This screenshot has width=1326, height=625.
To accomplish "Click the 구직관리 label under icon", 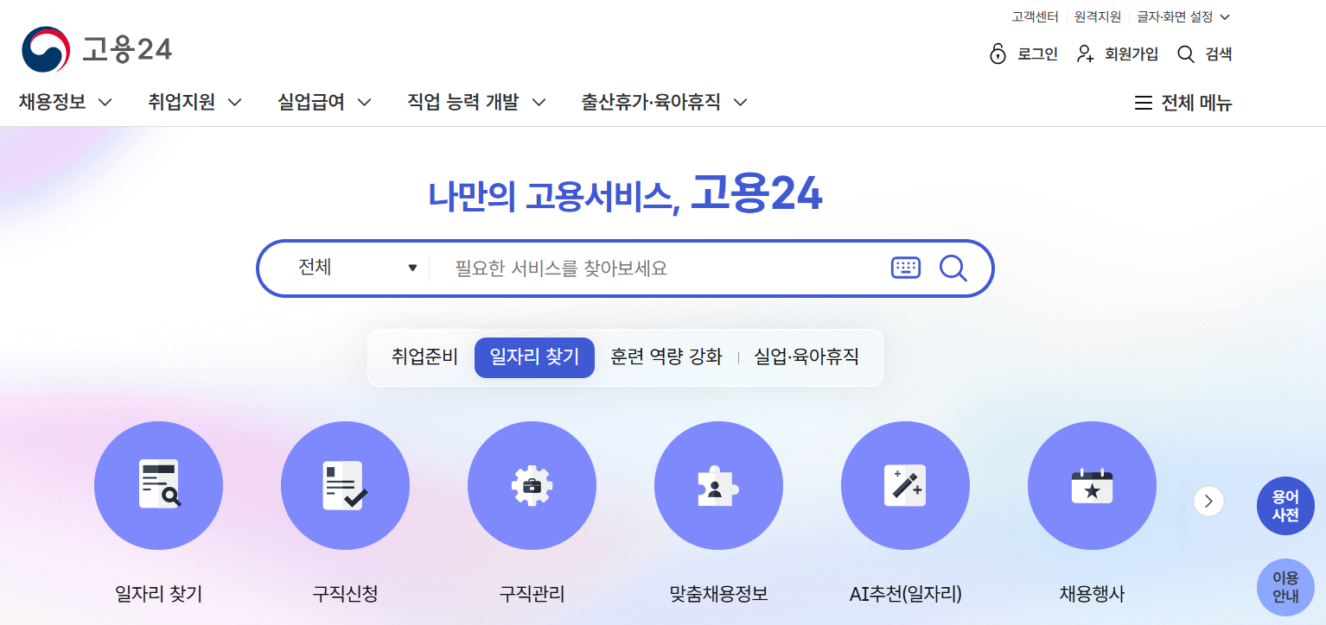I will click(x=532, y=594).
